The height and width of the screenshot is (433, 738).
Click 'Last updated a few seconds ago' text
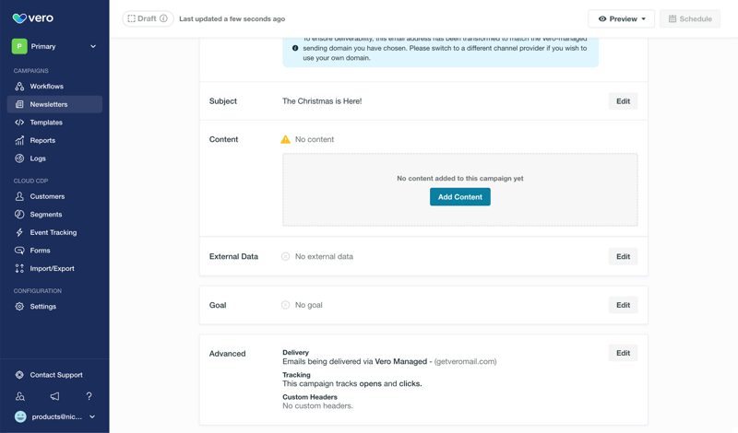click(x=232, y=18)
